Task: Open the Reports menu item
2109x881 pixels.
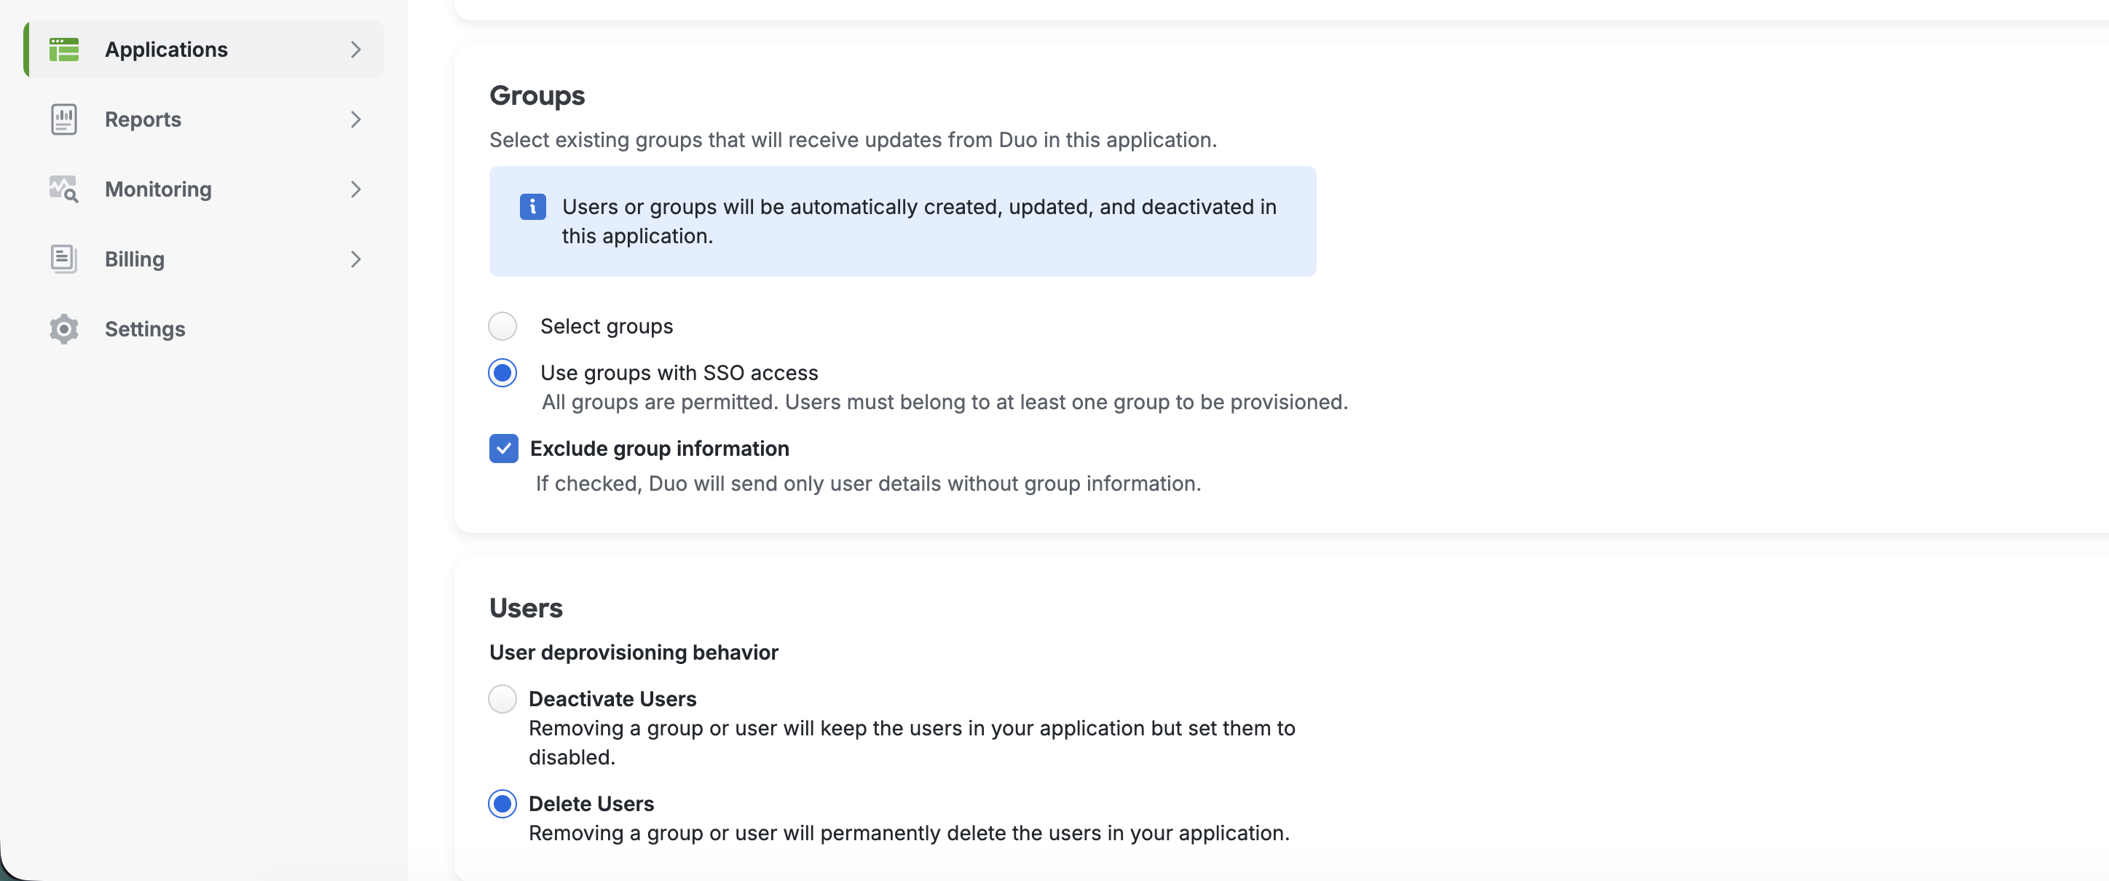Action: [205, 119]
